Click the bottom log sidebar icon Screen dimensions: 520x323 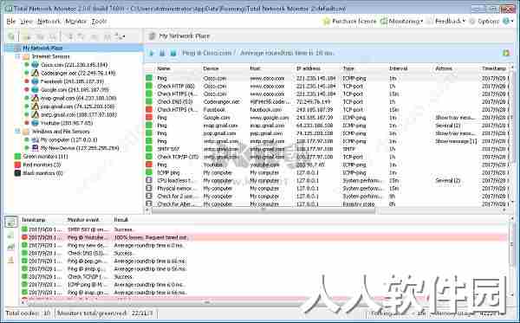(11, 260)
